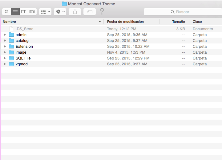Click the Today, 12:12 PM date cell
Viewport: 222px width, 160px height.
pyautogui.click(x=122, y=29)
